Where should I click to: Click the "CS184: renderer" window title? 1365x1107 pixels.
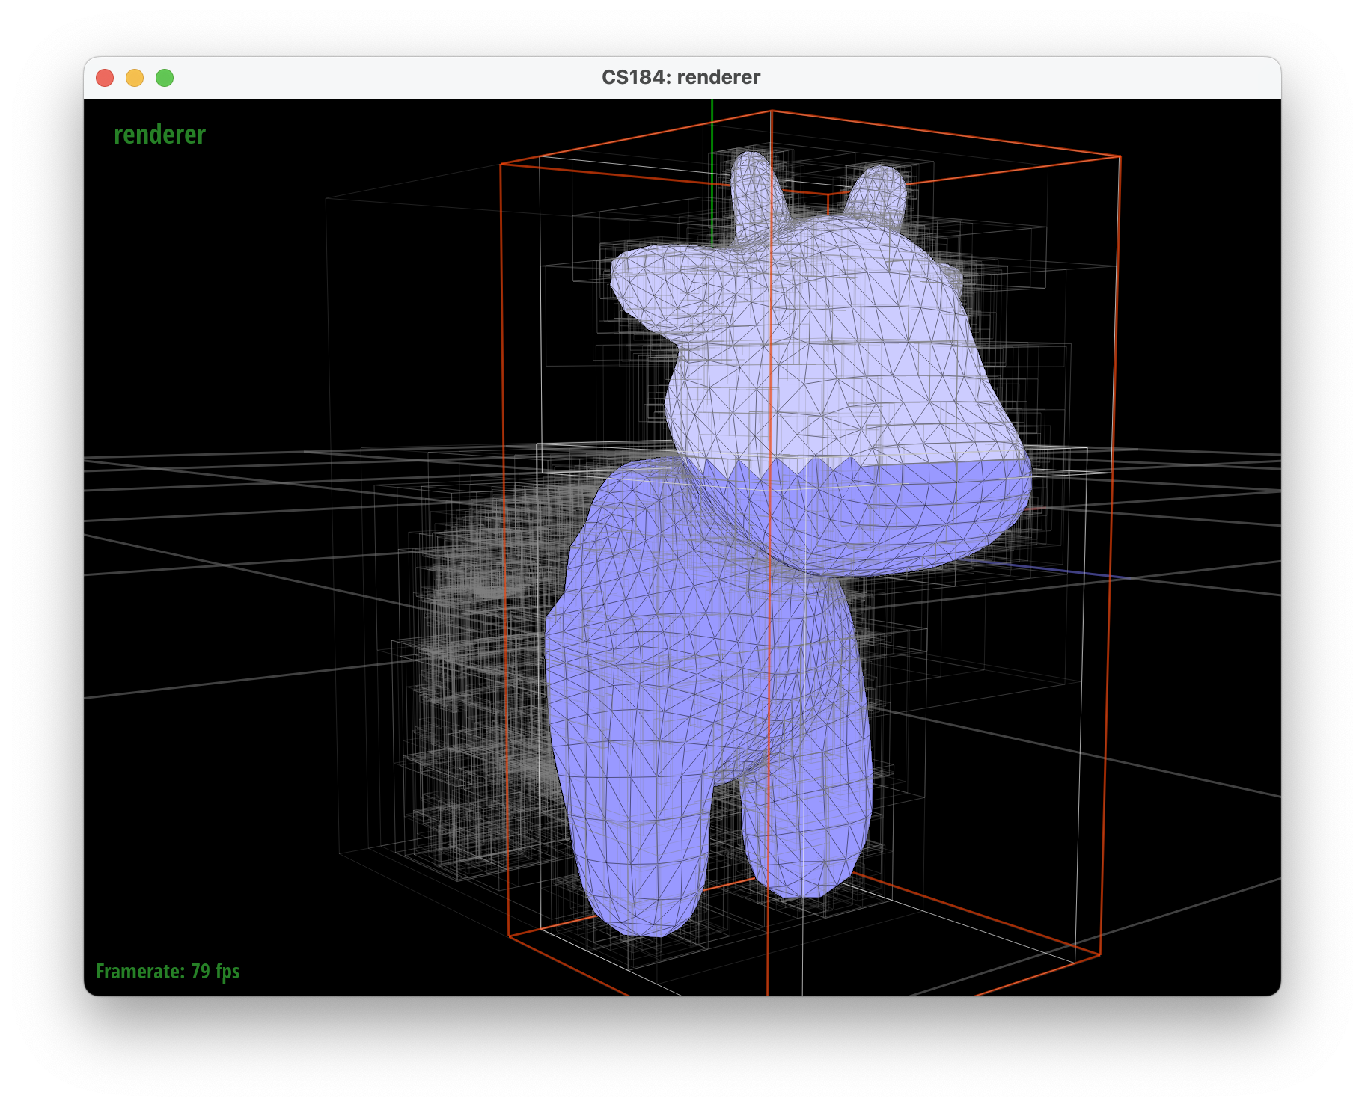[680, 78]
